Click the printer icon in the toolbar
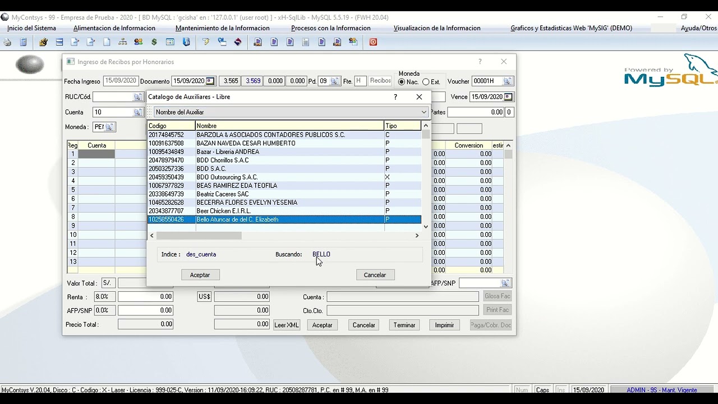This screenshot has width=718, height=404. (x=7, y=42)
